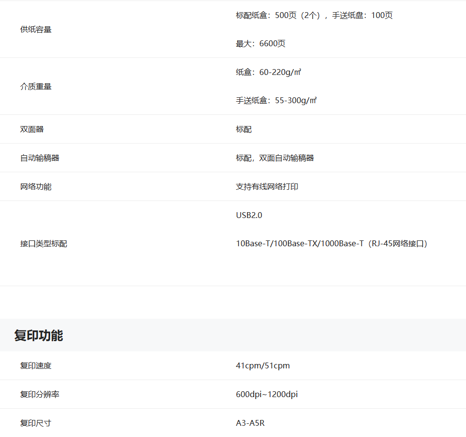Select the 标配，双面自动输稿器 value text
Viewport: 466px width, 437px height.
[275, 158]
